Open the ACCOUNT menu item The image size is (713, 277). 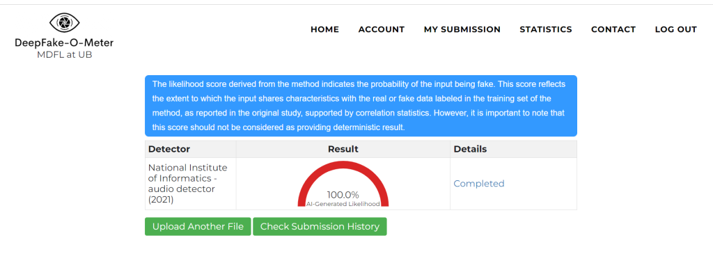point(381,29)
